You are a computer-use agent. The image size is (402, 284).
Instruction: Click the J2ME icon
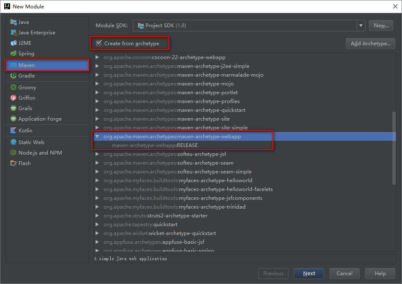point(13,43)
